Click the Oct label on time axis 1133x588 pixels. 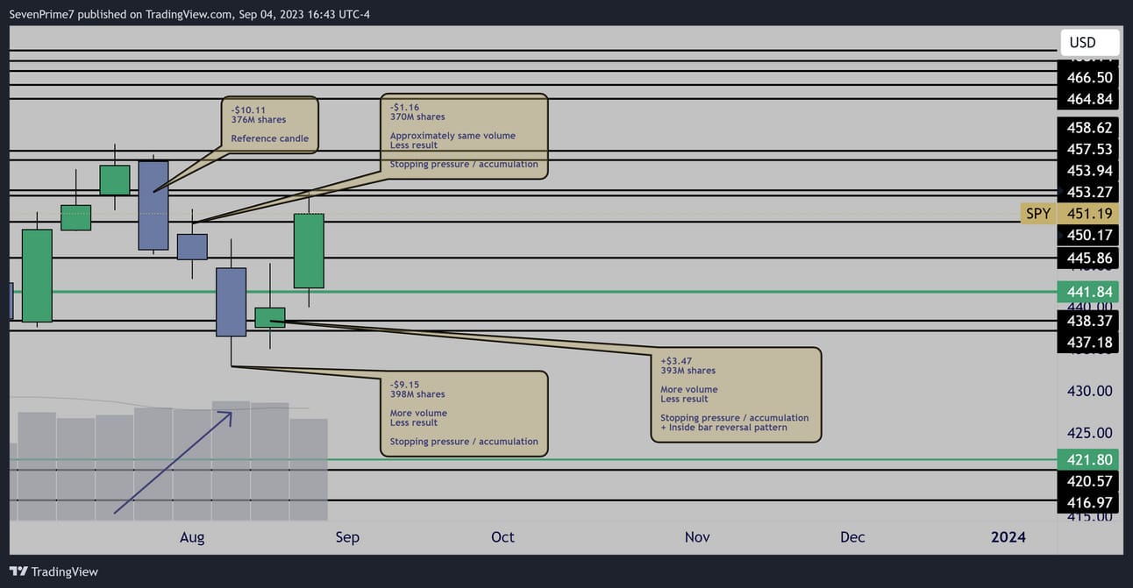[502, 537]
